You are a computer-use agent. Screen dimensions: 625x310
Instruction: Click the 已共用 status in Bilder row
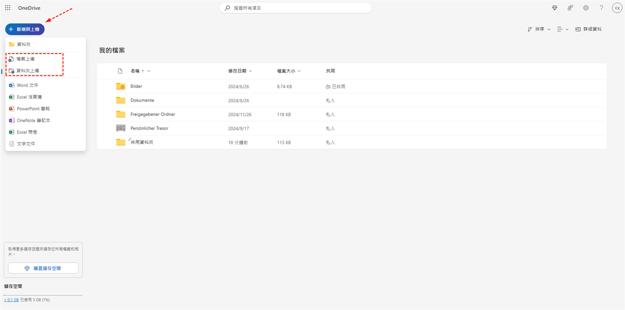tap(335, 86)
